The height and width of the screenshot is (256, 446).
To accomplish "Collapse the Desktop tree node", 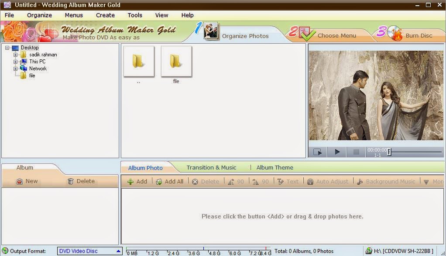I will tap(7, 48).
